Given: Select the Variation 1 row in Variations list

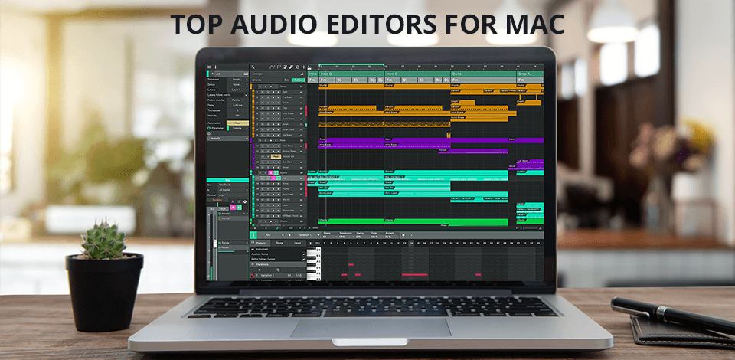Looking at the screenshot, I should [x=278, y=275].
